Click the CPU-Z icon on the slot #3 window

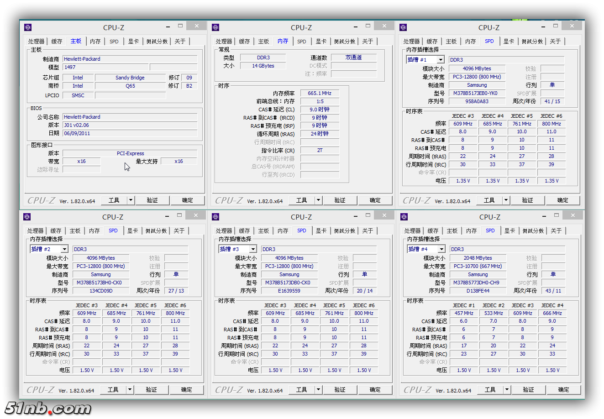[215, 216]
